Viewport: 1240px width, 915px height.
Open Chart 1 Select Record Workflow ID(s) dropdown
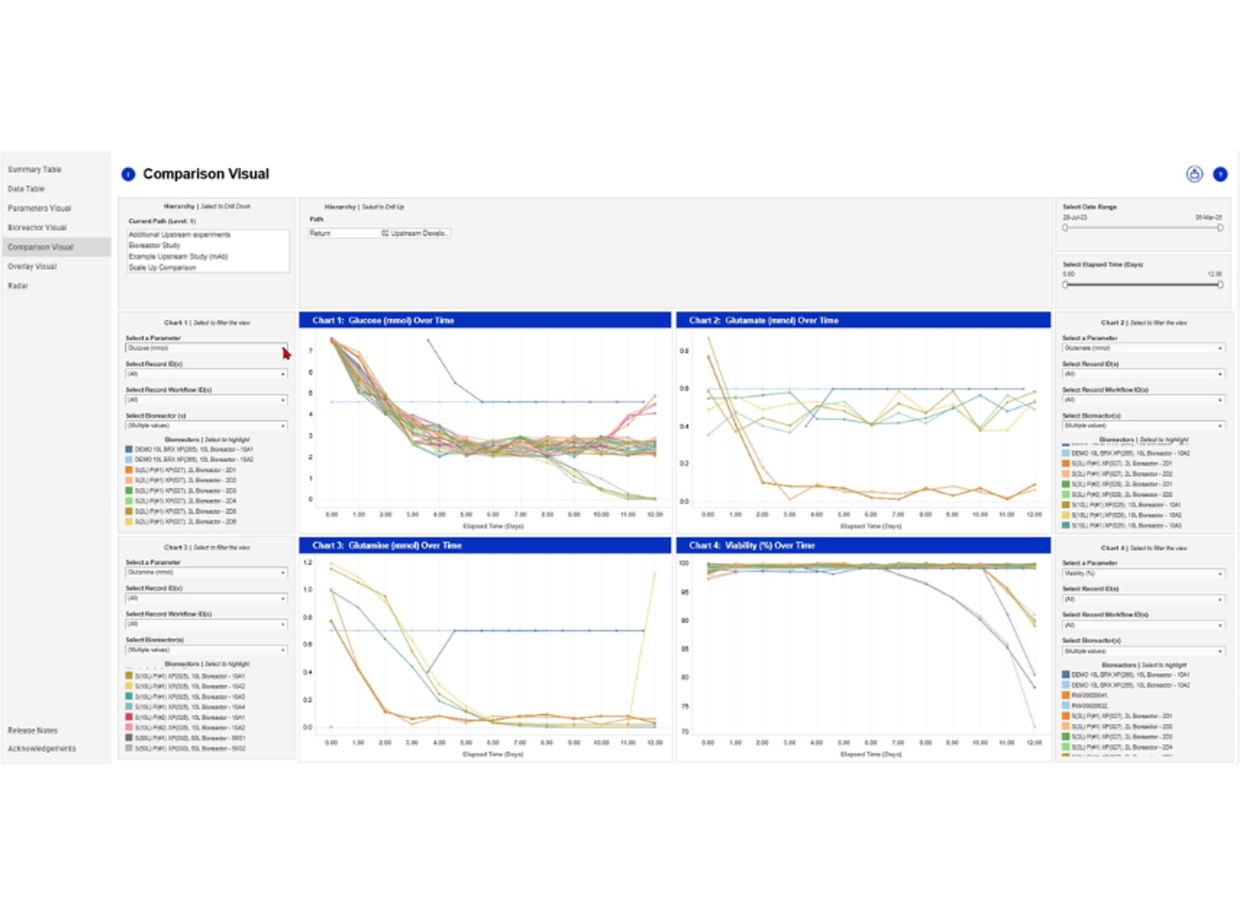click(x=206, y=400)
